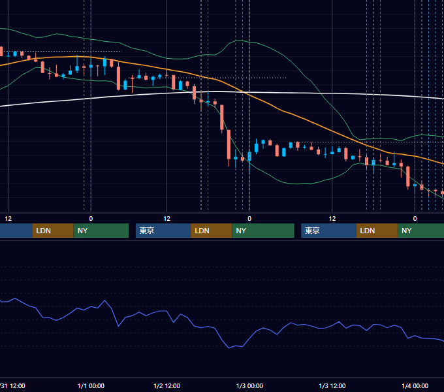444x392 pixels.
Task: Click the 1/2 12:00 date label
Action: click(x=166, y=385)
